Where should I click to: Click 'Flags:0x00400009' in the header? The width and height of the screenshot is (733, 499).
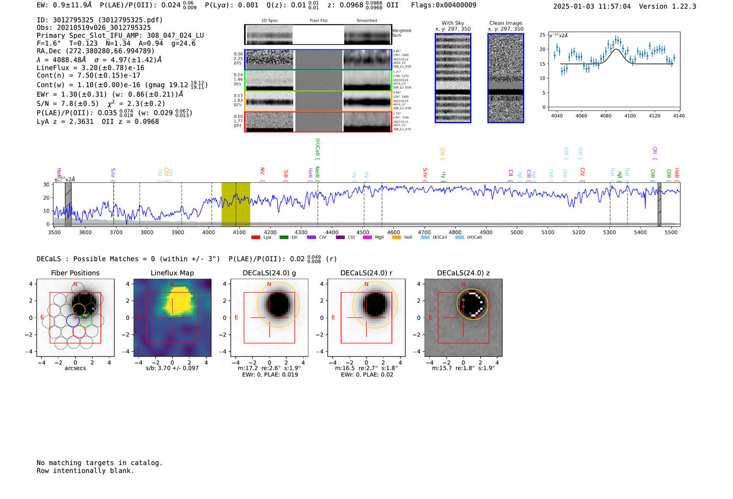tap(443, 5)
